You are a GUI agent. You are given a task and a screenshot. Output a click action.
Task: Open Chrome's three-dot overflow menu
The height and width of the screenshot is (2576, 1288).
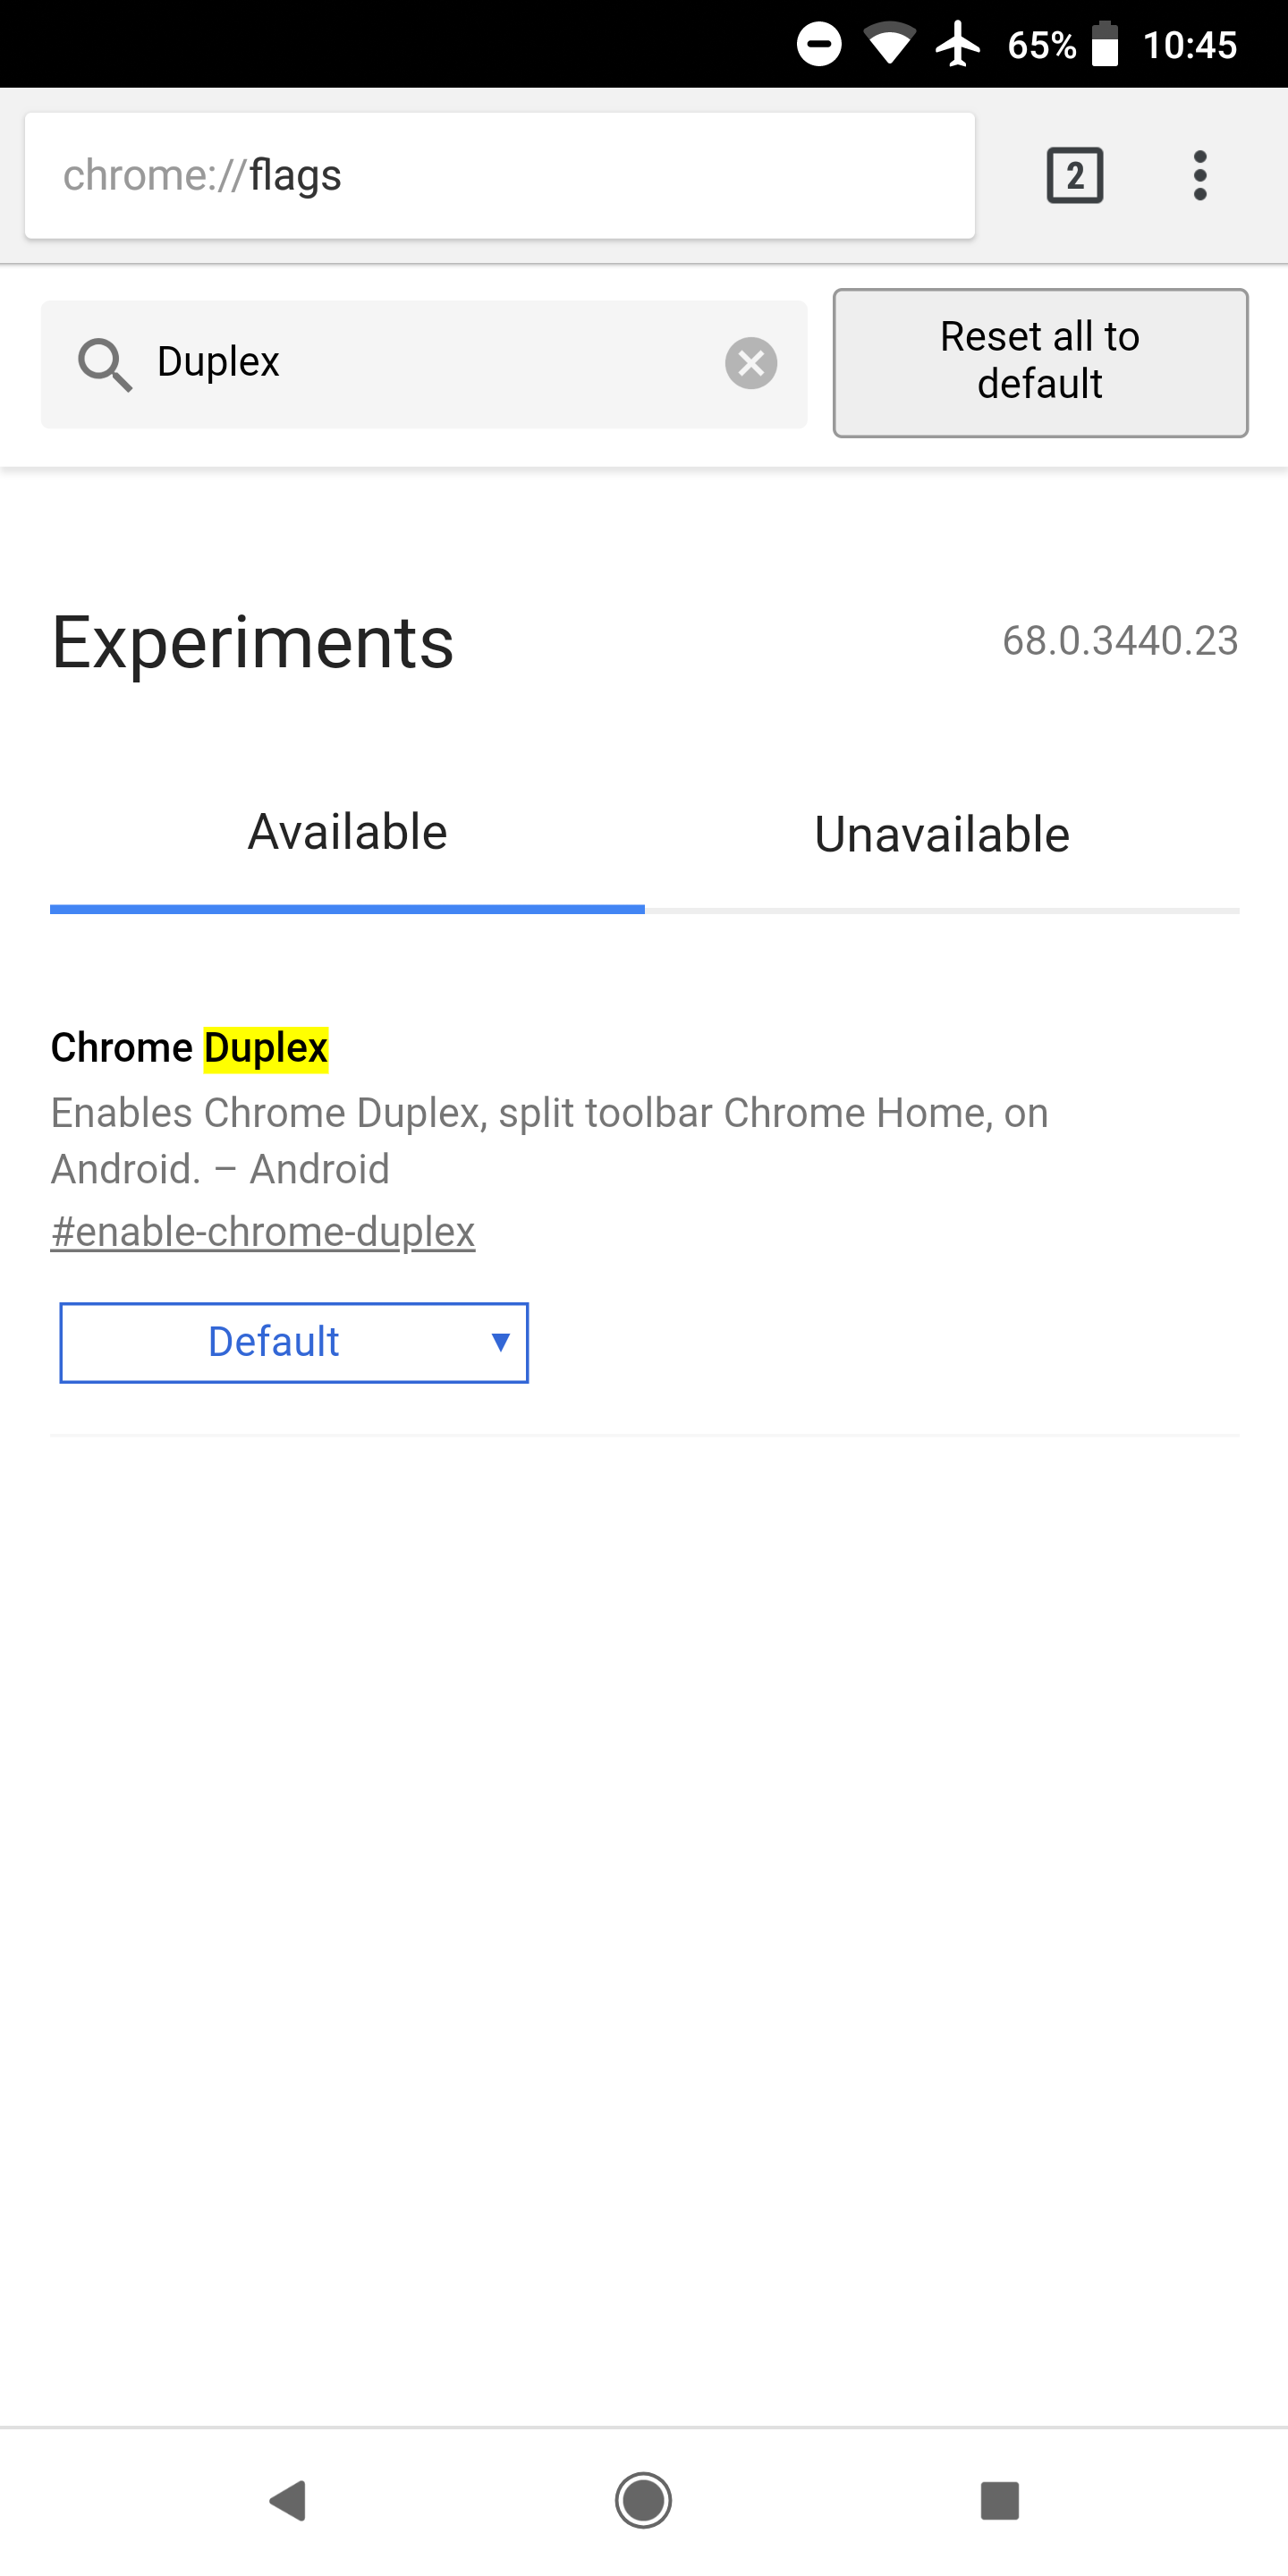1199,176
